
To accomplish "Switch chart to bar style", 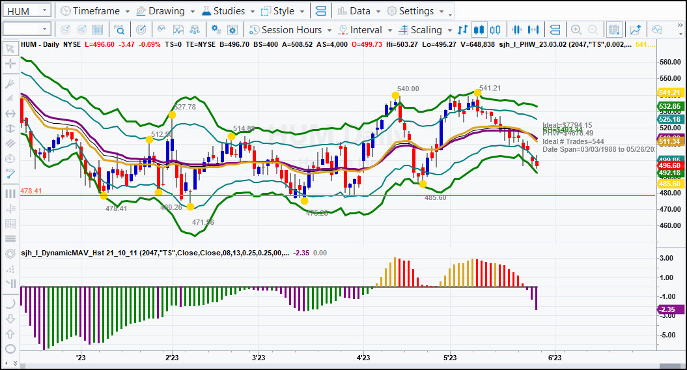I will (462, 30).
